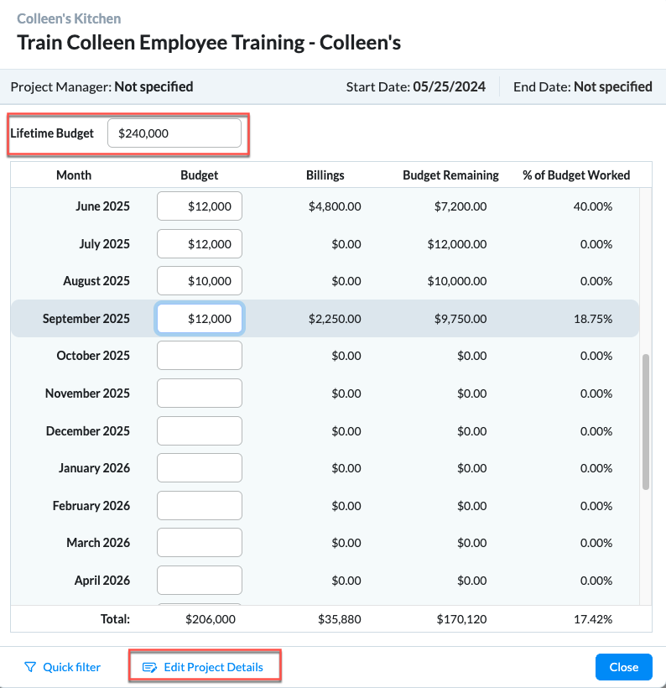The width and height of the screenshot is (666, 688).
Task: Click the empty February 2026 budget field
Action: [x=200, y=505]
